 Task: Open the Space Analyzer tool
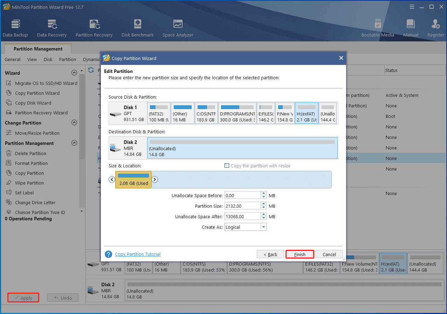[x=178, y=28]
